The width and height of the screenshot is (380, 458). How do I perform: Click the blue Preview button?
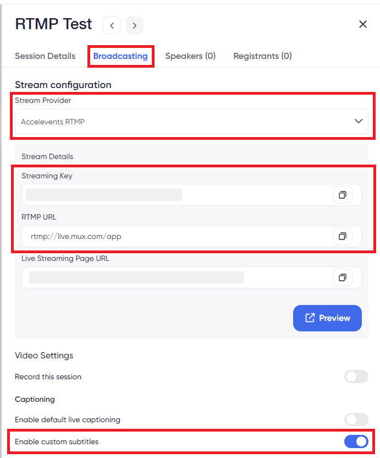point(327,318)
